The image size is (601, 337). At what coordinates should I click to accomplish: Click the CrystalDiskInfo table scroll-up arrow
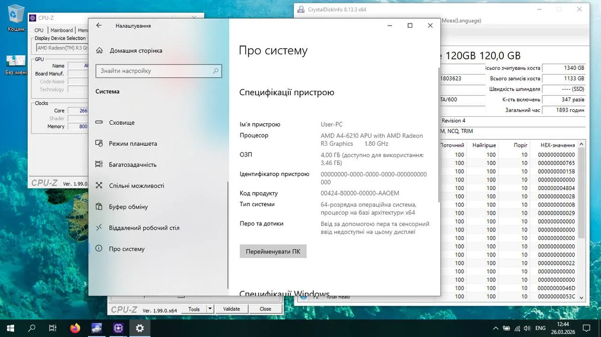point(581,144)
